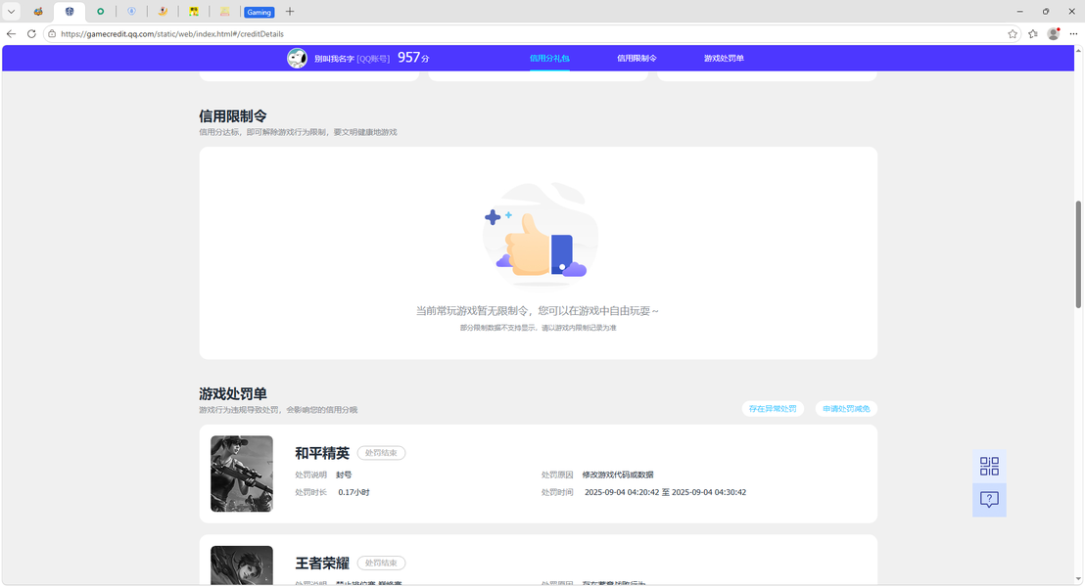Click the Snoopy user avatar
This screenshot has width=1085, height=587.
click(x=297, y=58)
